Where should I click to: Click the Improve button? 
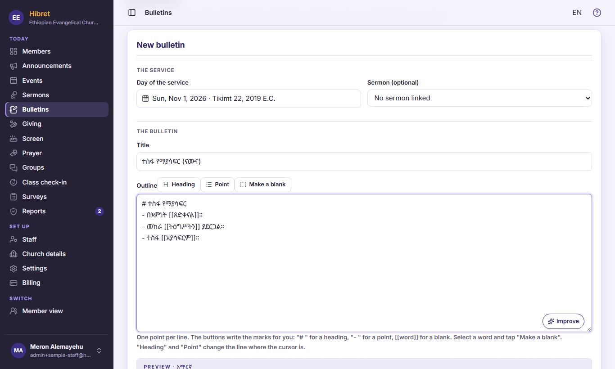point(563,321)
